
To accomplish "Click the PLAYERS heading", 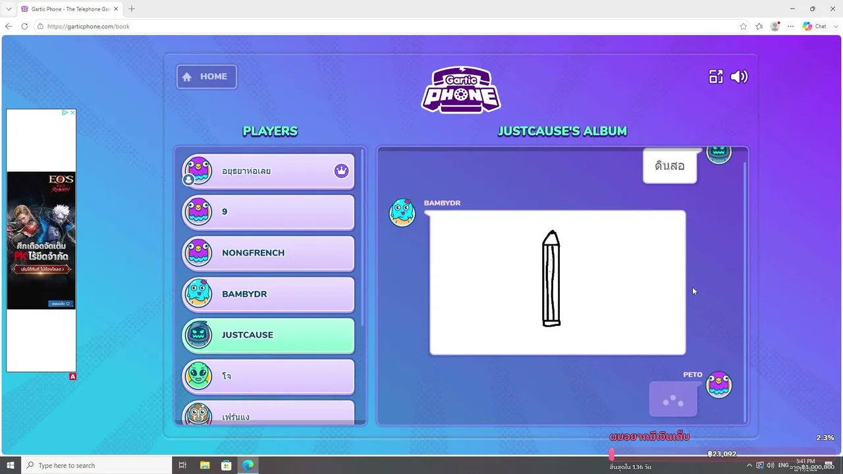I will (270, 131).
